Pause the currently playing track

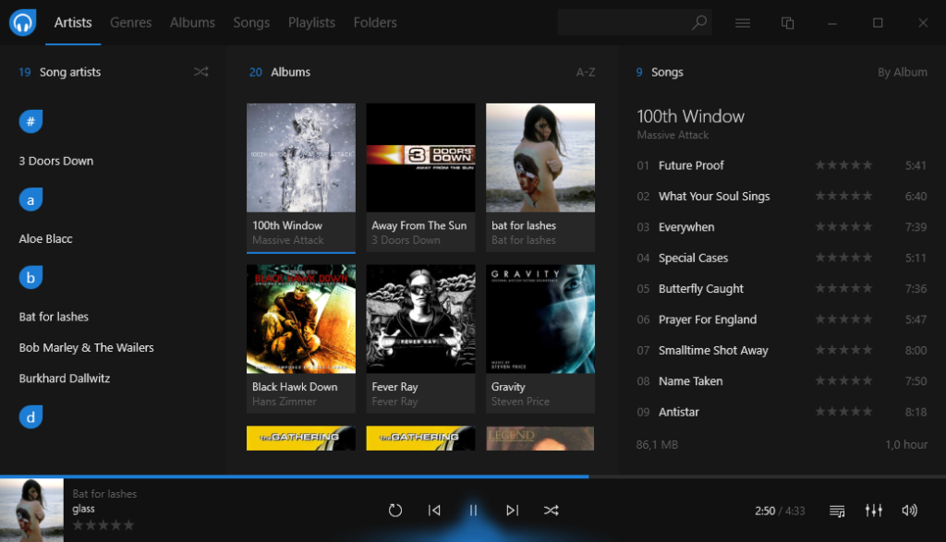pos(473,510)
